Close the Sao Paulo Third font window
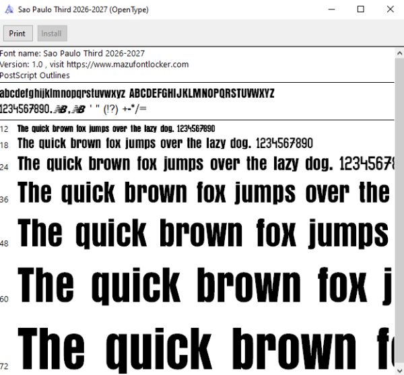Viewport: 404px width, 375px height. [390, 9]
